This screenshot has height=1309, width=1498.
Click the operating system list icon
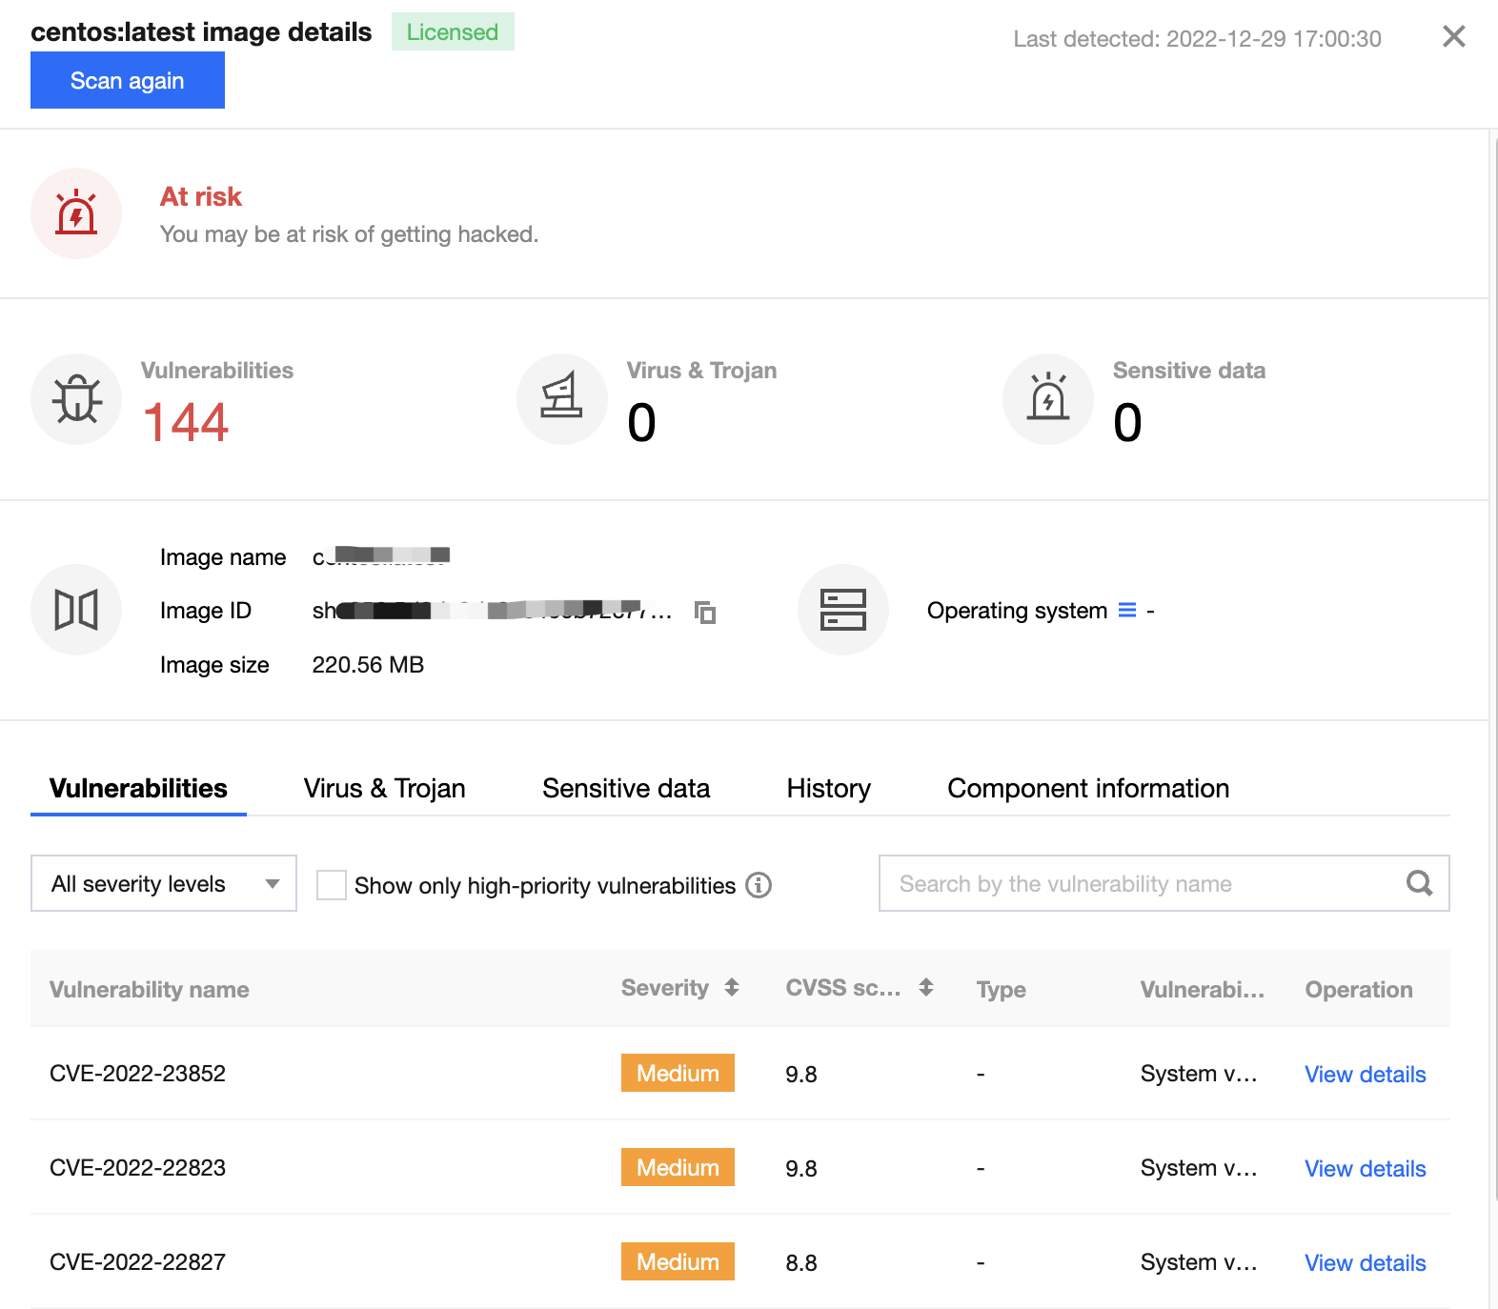1126,611
